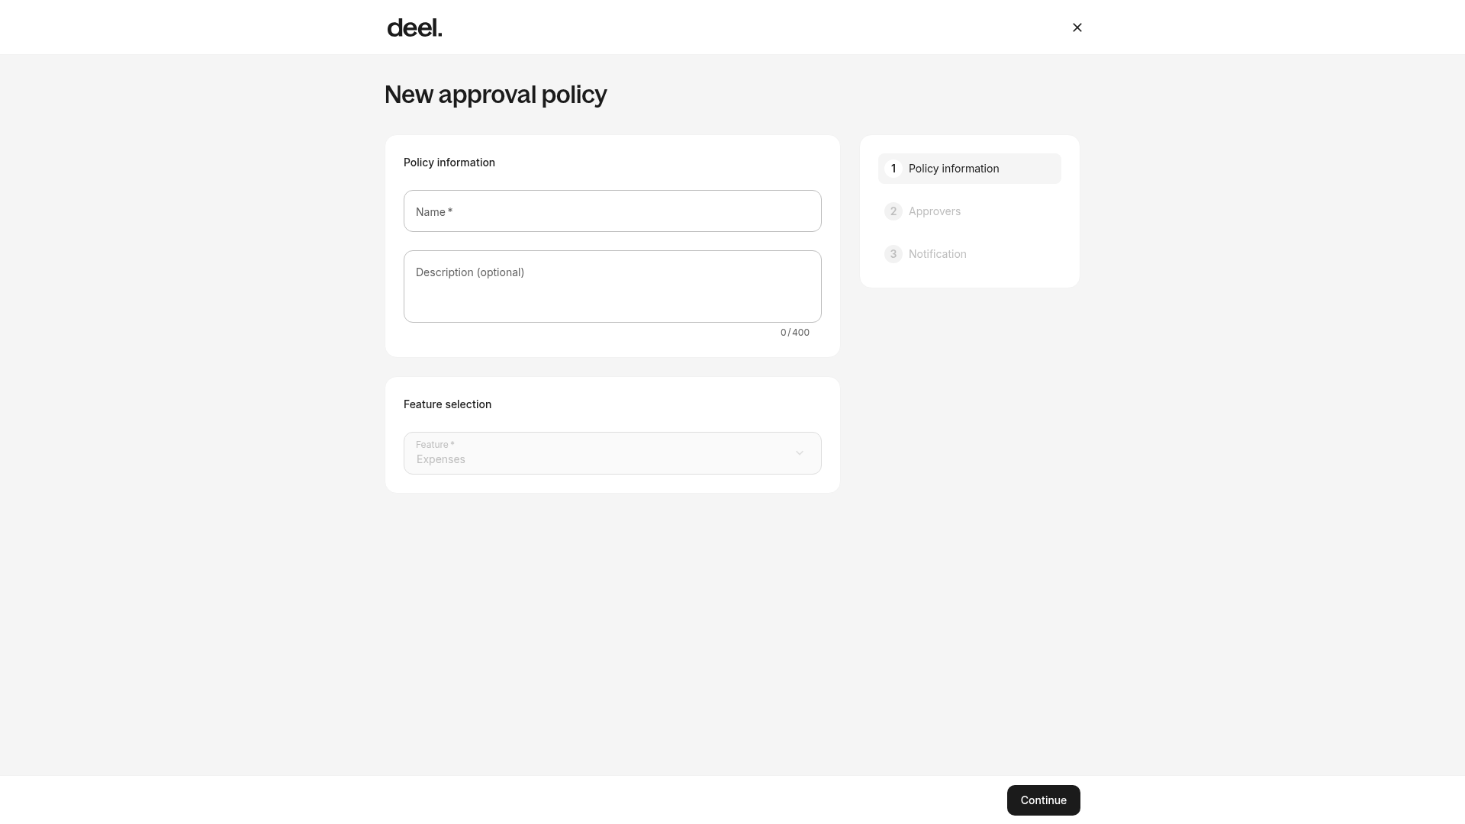Click the Continue button

click(x=1043, y=800)
